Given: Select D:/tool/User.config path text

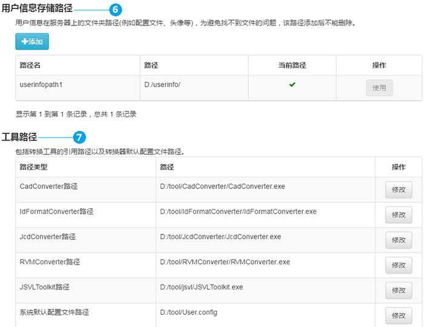Looking at the screenshot, I should pyautogui.click(x=188, y=312).
